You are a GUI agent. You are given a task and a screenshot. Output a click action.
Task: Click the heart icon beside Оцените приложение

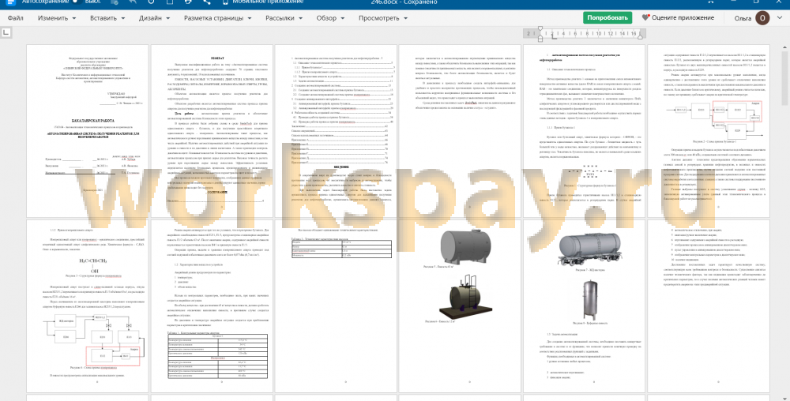[x=645, y=17]
